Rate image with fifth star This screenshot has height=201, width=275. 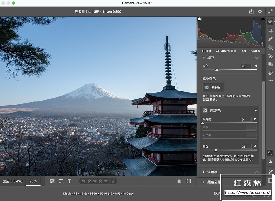pos(106,181)
